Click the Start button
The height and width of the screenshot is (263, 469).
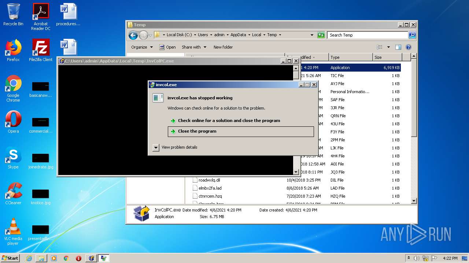coord(10,258)
